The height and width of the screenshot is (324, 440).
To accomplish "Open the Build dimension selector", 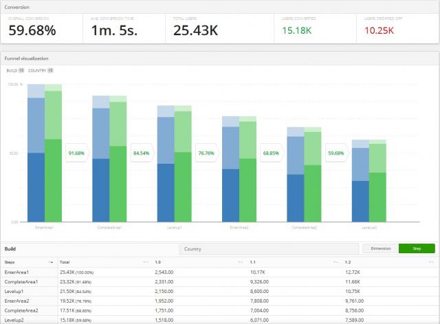I will [x=89, y=248].
